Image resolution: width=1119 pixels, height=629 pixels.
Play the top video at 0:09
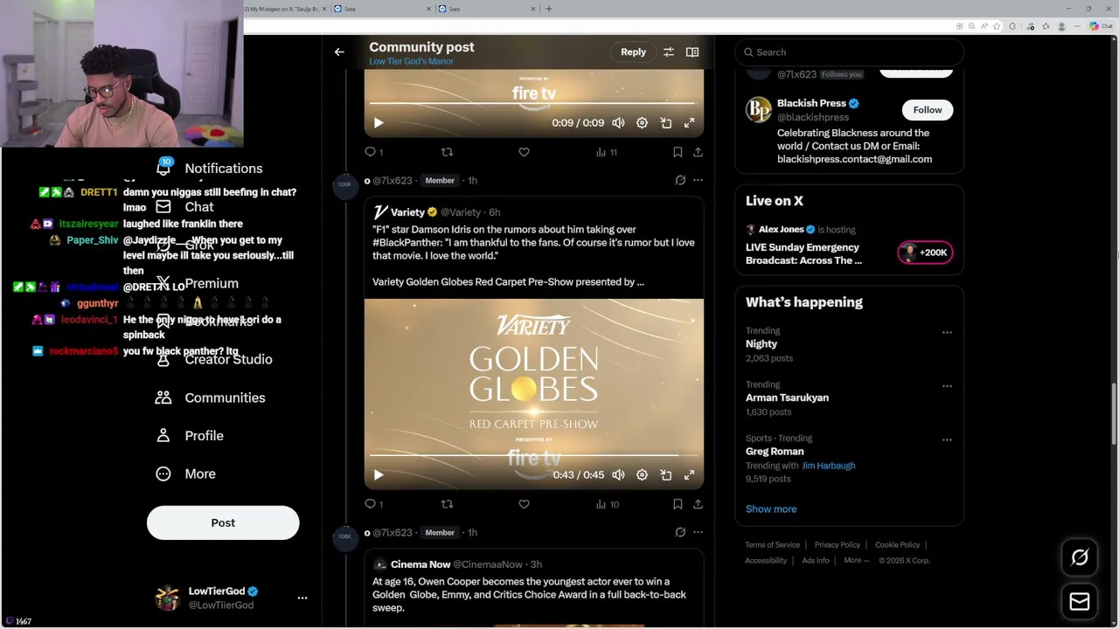379,123
